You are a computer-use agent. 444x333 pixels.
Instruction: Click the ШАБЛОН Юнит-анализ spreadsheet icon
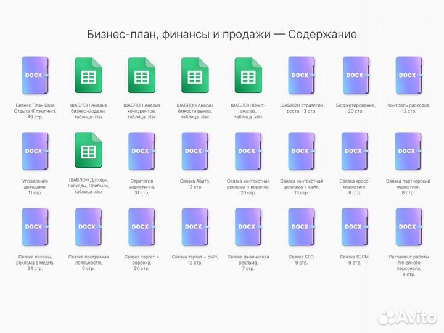[248, 76]
